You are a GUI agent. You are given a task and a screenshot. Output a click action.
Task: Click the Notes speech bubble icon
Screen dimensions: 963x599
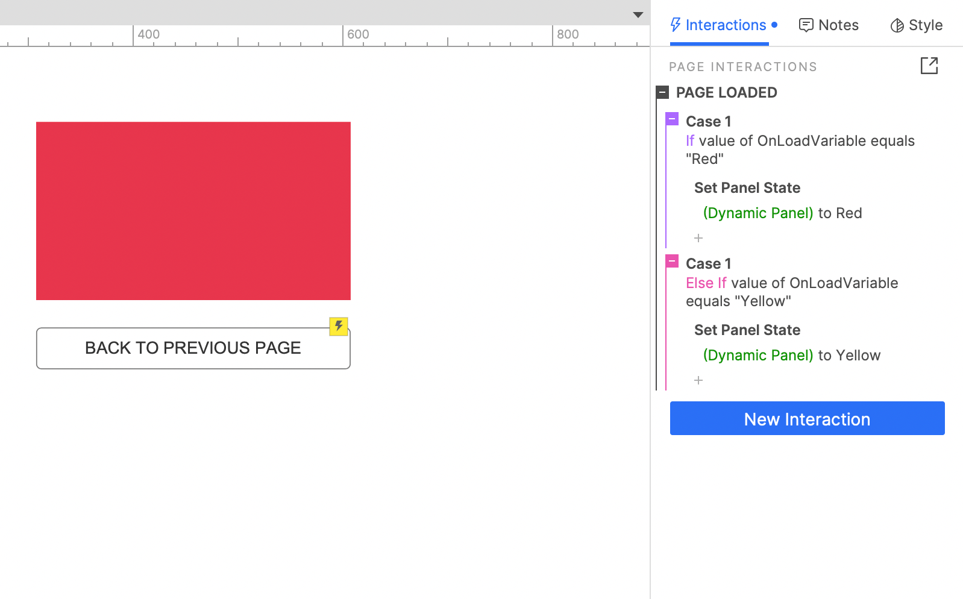806,25
